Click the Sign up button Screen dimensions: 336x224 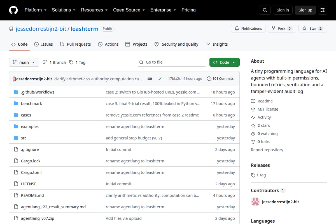tap(305, 10)
